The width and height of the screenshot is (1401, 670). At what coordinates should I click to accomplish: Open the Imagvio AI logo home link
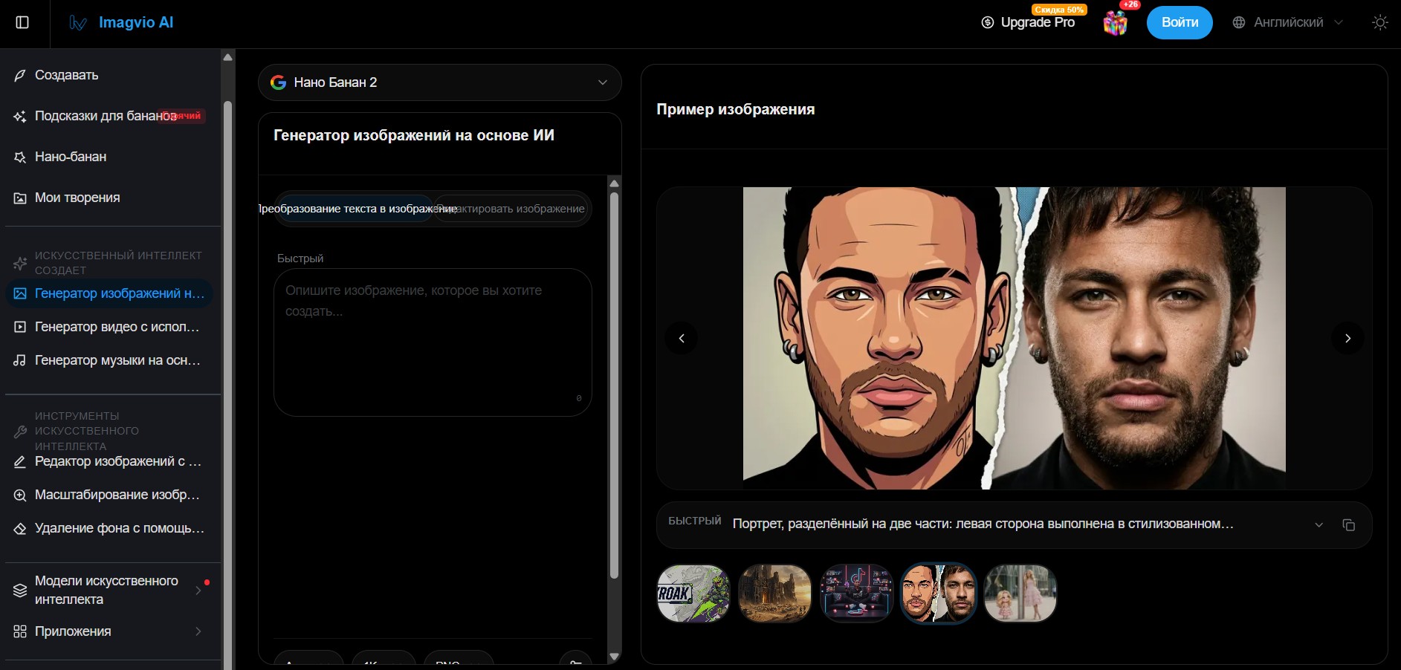point(121,22)
